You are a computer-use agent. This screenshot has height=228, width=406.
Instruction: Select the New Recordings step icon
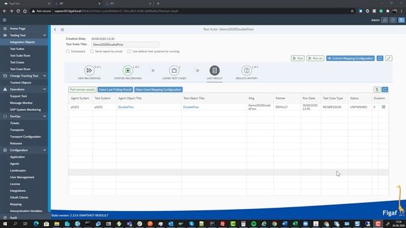[89, 70]
